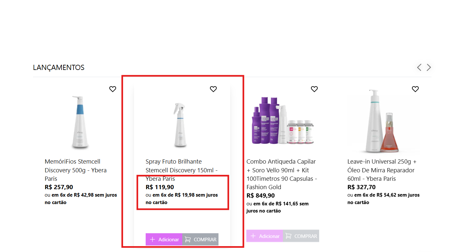Open Combo Antiqueda Capilar title link
The width and height of the screenshot is (470, 252).
tap(282, 174)
